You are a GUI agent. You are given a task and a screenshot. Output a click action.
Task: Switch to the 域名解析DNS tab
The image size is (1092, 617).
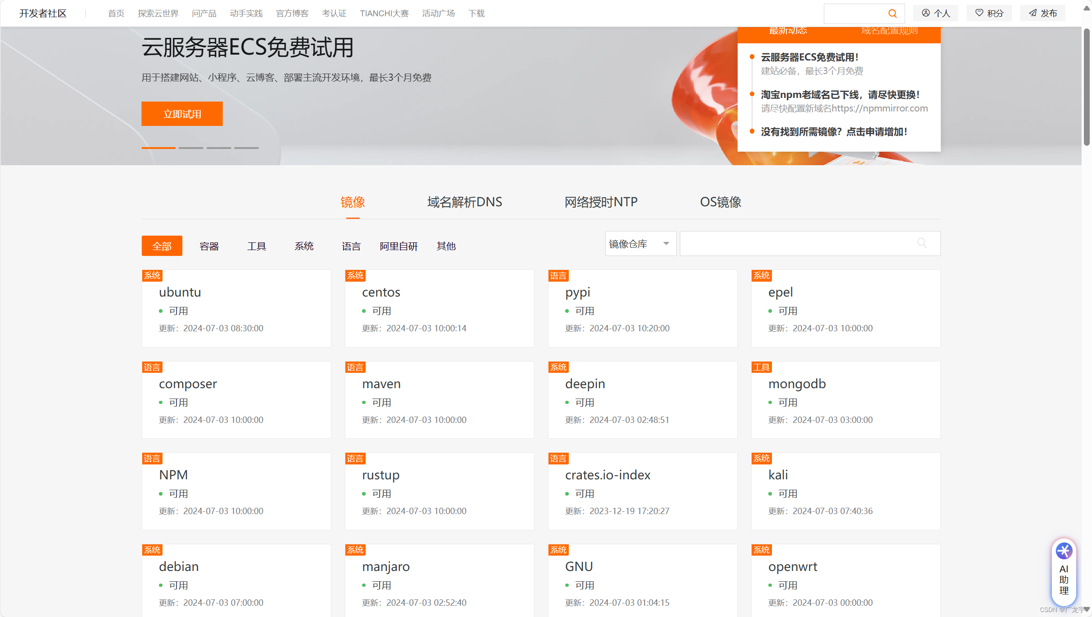pyautogui.click(x=465, y=202)
